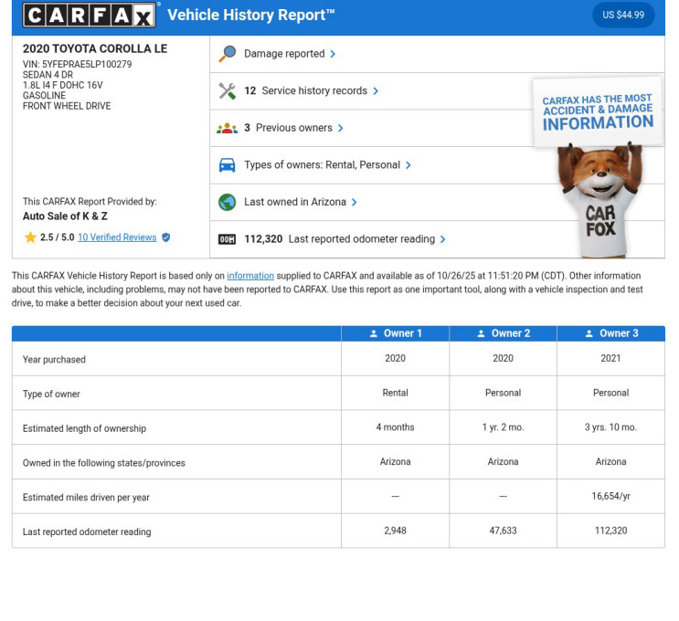Click the US $44.99 price button

[x=623, y=15]
